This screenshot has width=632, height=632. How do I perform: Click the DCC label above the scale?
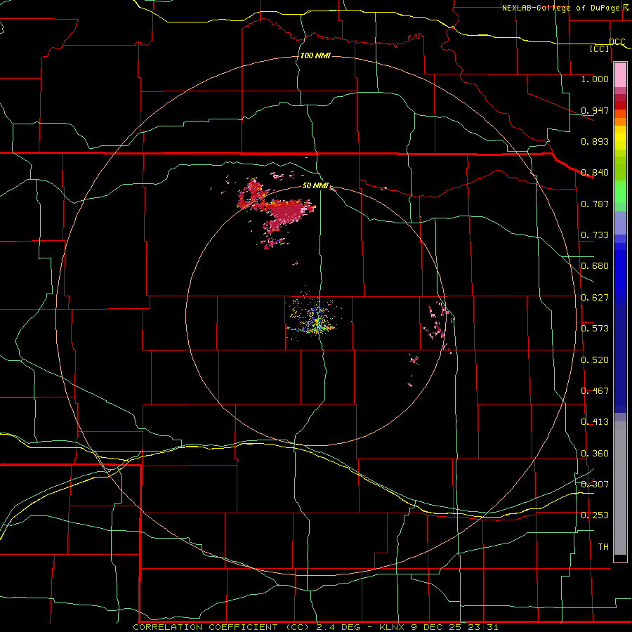[617, 41]
